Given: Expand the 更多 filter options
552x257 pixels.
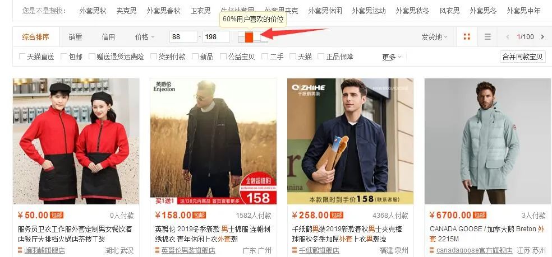Looking at the screenshot, I should 392,57.
